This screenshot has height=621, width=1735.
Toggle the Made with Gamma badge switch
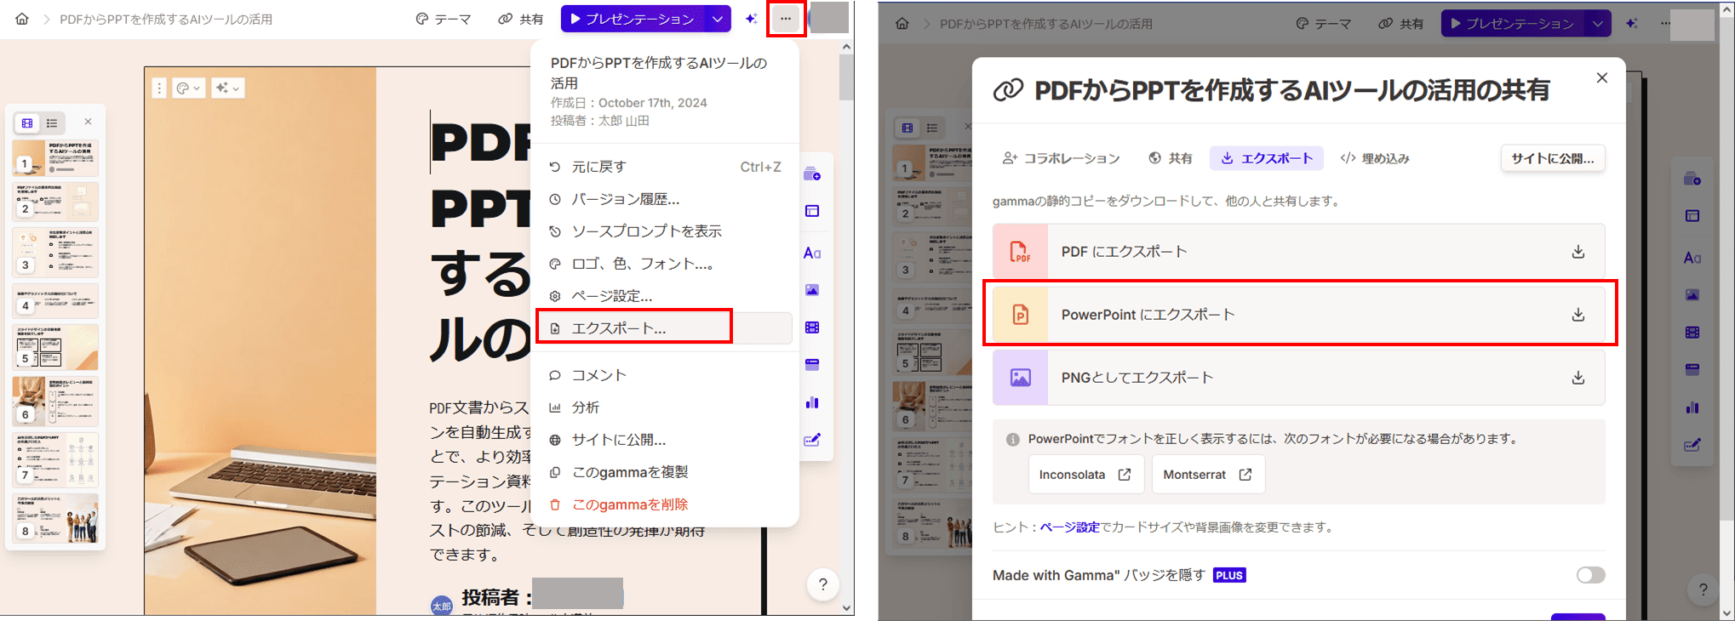1590,575
